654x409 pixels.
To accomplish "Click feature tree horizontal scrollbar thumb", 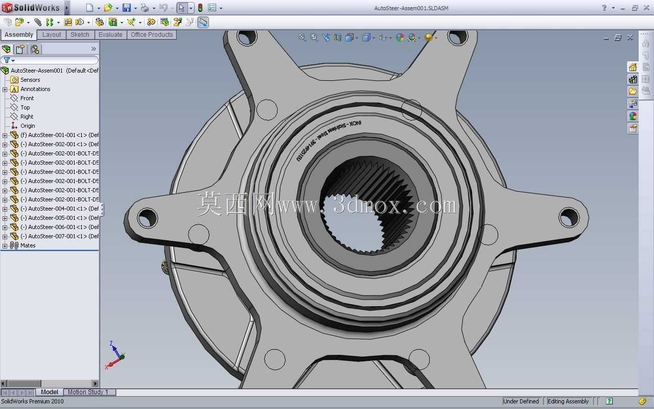I will point(24,383).
